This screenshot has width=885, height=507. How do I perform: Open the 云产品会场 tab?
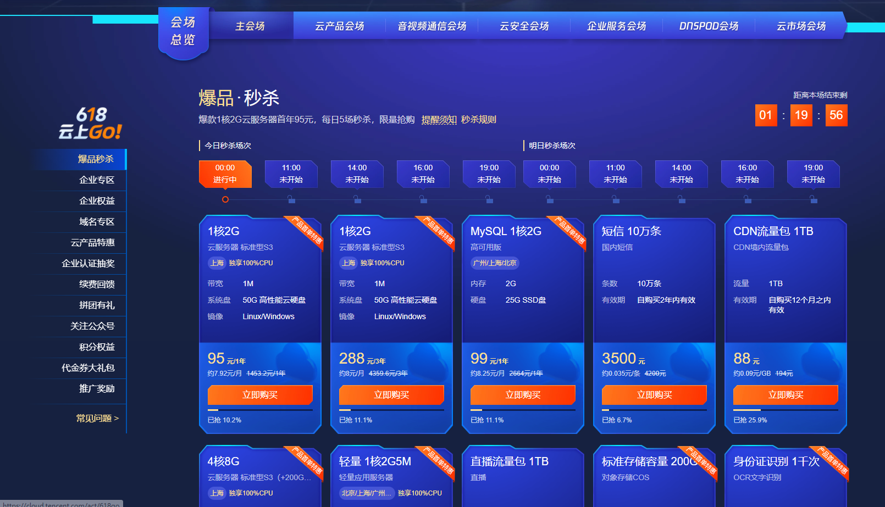339,26
